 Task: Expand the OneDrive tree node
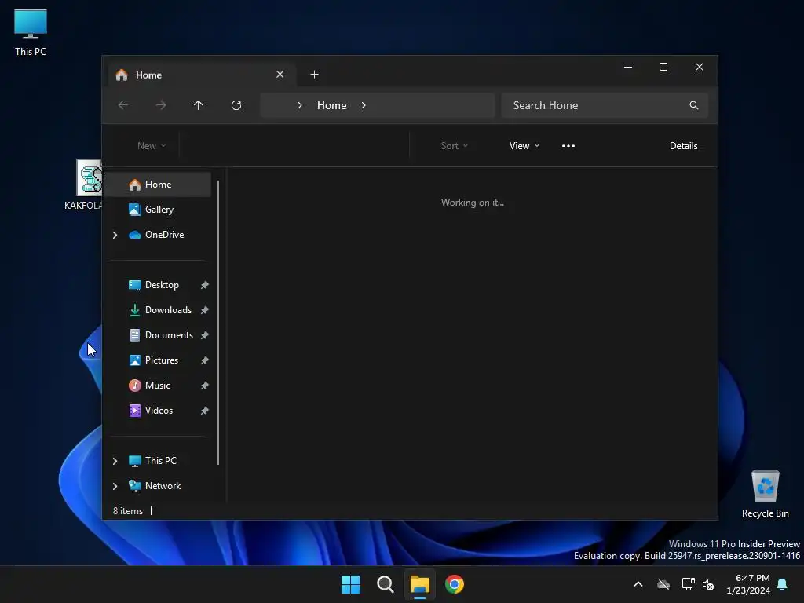115,235
